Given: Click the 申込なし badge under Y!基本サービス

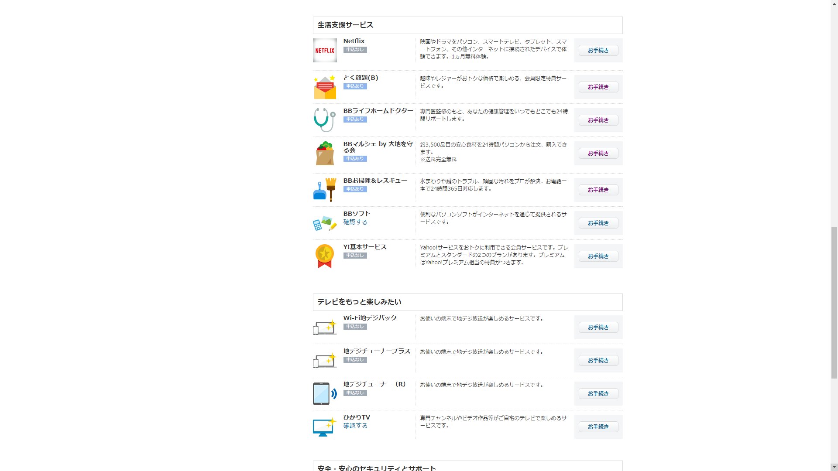Looking at the screenshot, I should click(355, 256).
